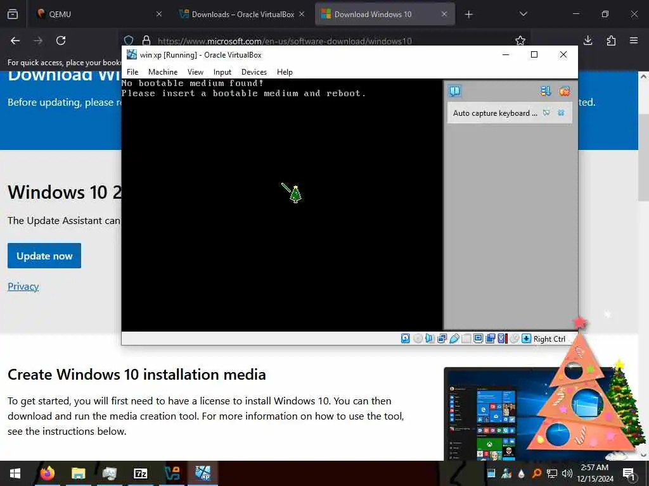Open the Firefox downloads panel

tap(588, 40)
